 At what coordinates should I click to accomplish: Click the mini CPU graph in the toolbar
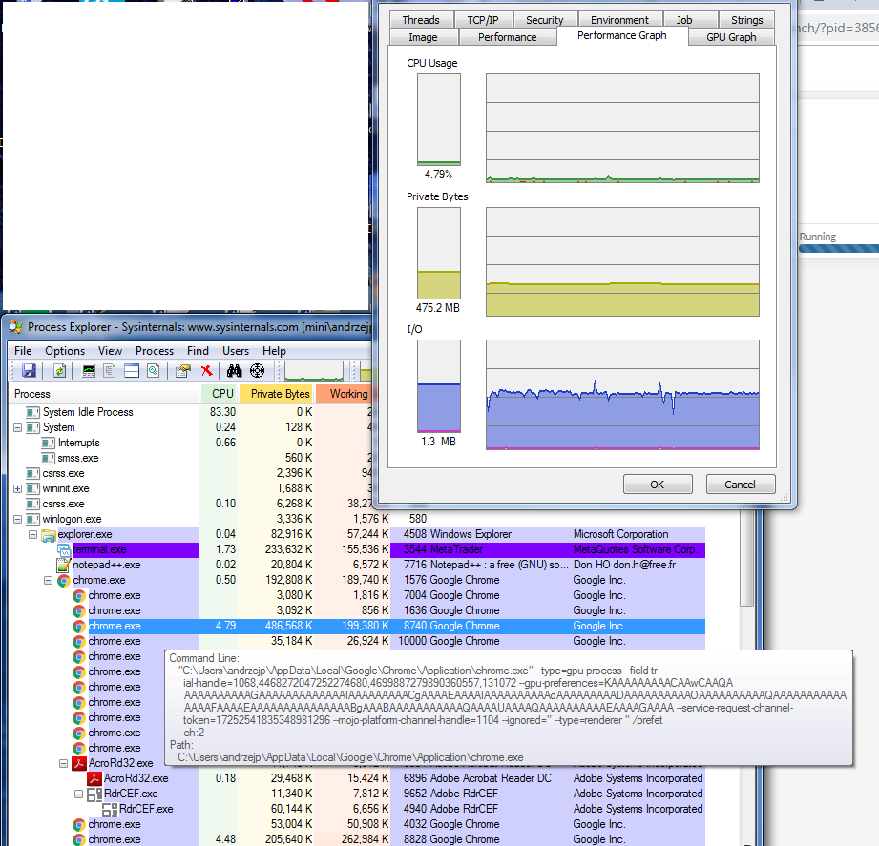coord(314,371)
